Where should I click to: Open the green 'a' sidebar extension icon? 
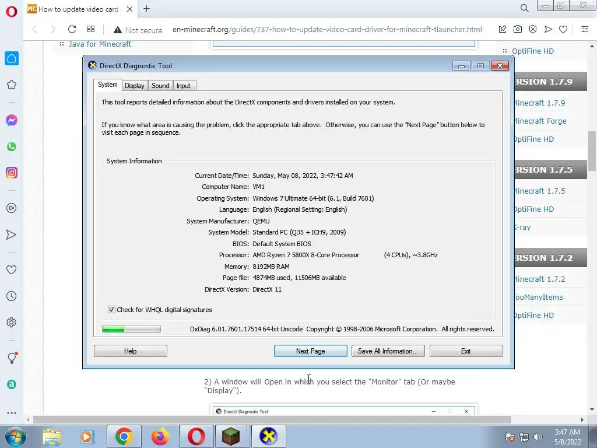(x=12, y=384)
